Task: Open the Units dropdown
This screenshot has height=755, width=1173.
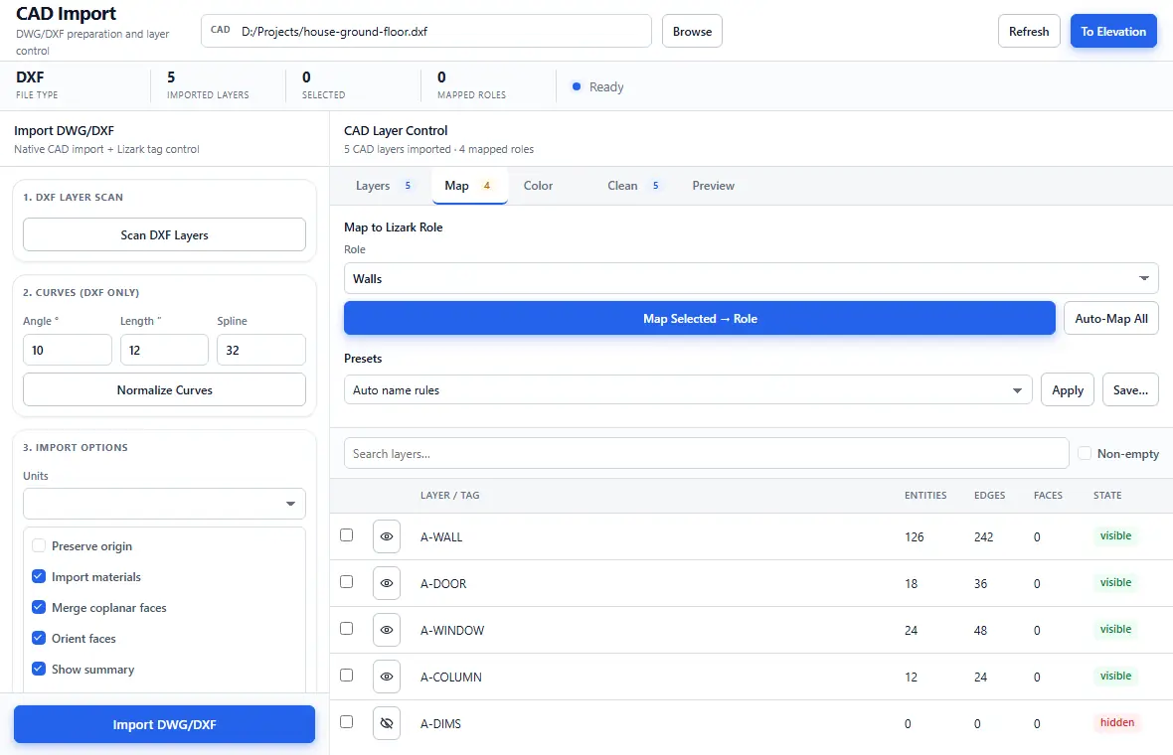Action: [165, 504]
